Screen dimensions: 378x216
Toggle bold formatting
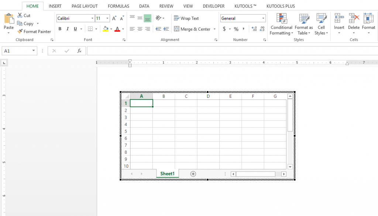[x=59, y=29]
